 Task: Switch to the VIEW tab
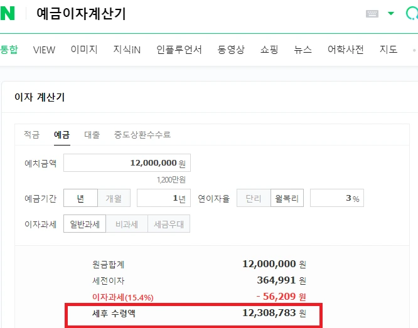44,50
